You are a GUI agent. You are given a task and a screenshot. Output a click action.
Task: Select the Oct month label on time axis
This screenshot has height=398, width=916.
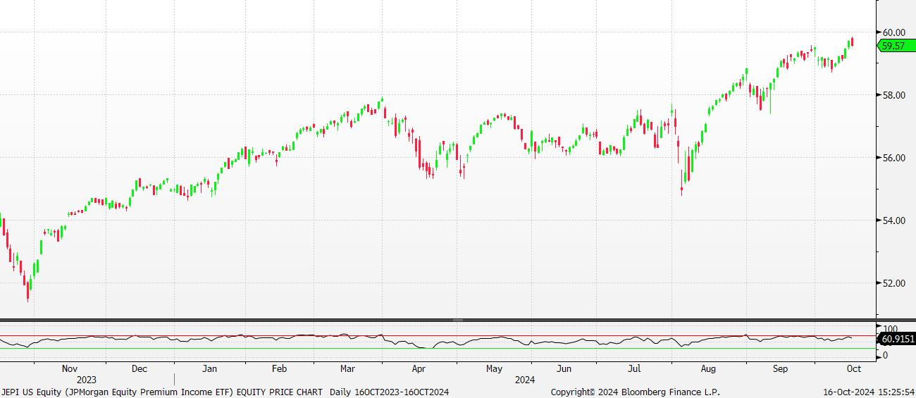[853, 368]
